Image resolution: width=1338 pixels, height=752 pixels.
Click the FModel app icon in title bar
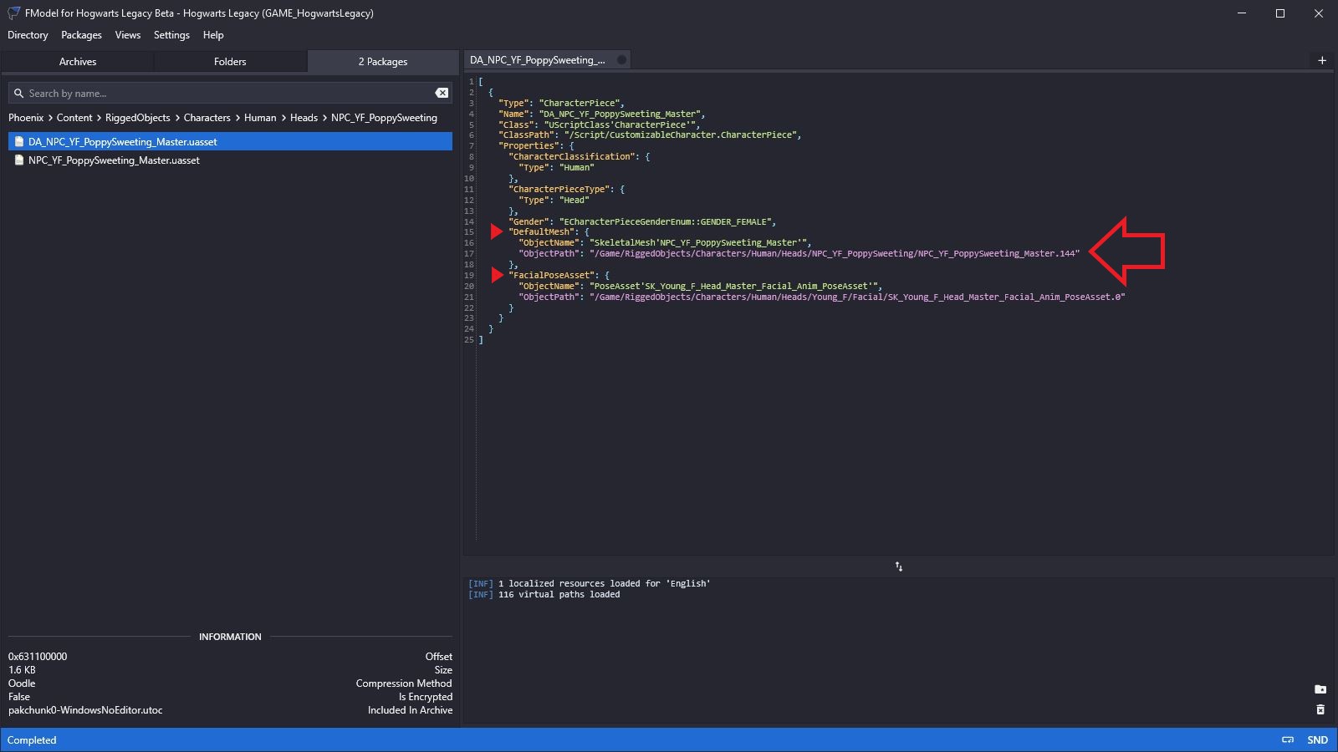tap(14, 13)
